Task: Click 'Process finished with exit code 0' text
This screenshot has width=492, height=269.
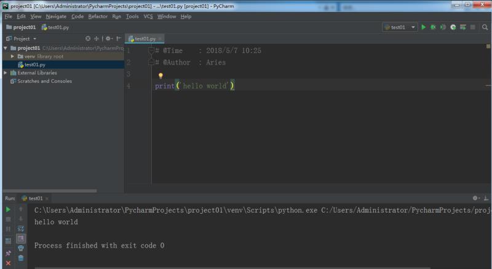Action: coord(99,246)
